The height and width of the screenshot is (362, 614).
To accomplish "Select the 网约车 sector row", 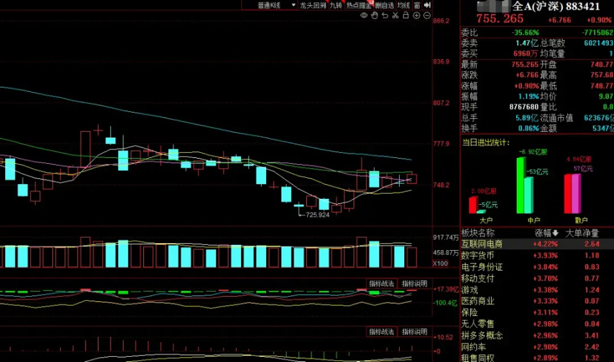I will point(537,347).
